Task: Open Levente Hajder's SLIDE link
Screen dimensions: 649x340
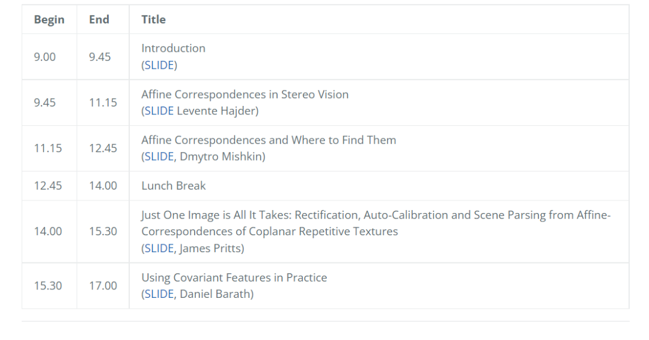Action: (x=159, y=111)
